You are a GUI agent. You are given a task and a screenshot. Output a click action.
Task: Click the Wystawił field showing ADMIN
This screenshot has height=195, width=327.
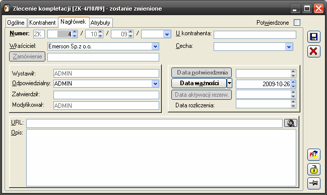pos(106,74)
